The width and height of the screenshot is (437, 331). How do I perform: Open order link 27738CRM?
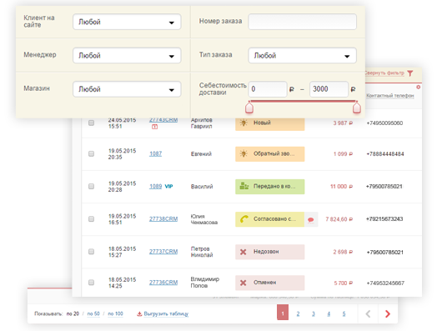coord(163,219)
